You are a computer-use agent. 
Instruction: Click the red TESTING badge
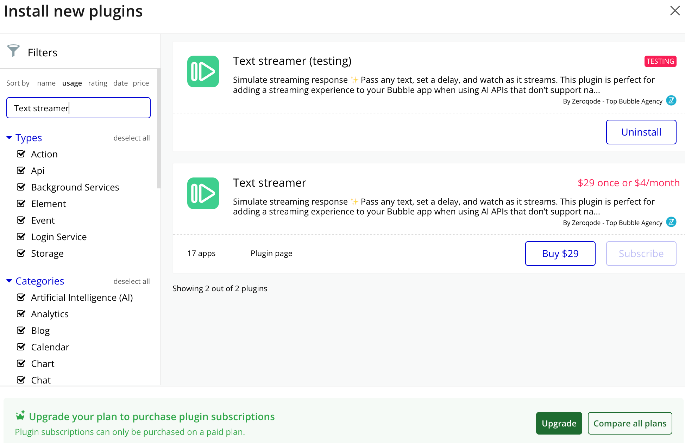pos(660,61)
